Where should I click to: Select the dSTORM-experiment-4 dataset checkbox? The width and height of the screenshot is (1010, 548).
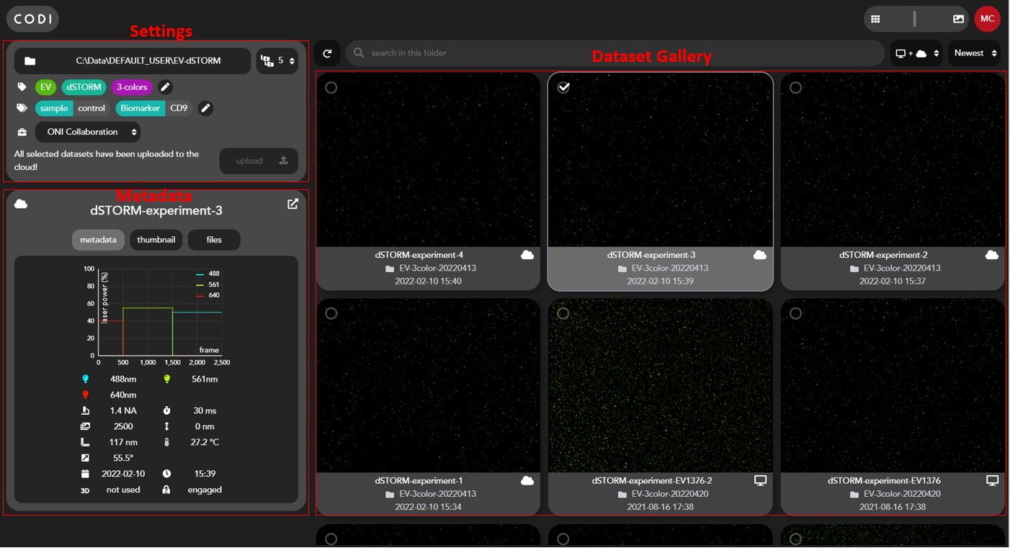pos(331,88)
